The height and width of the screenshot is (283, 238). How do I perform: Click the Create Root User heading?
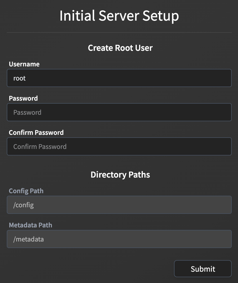[120, 48]
